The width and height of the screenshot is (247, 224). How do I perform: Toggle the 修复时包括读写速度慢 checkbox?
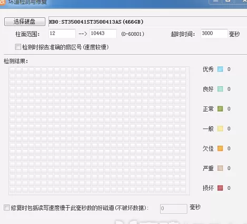pyautogui.click(x=7, y=208)
